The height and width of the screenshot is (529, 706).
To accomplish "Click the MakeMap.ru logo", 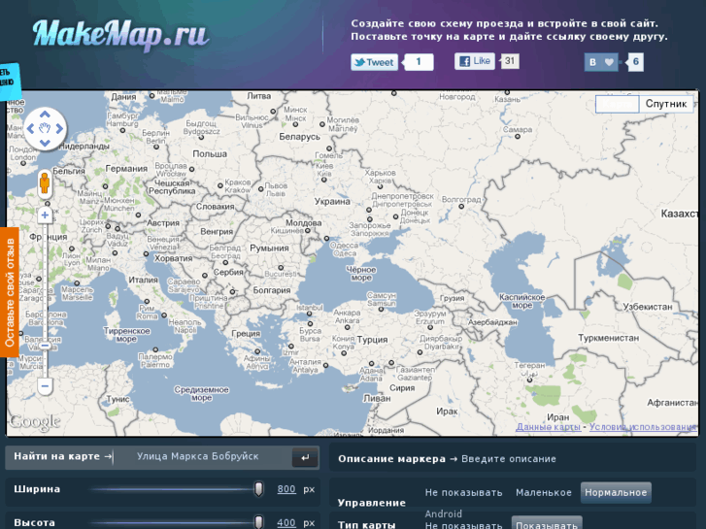I will (120, 35).
